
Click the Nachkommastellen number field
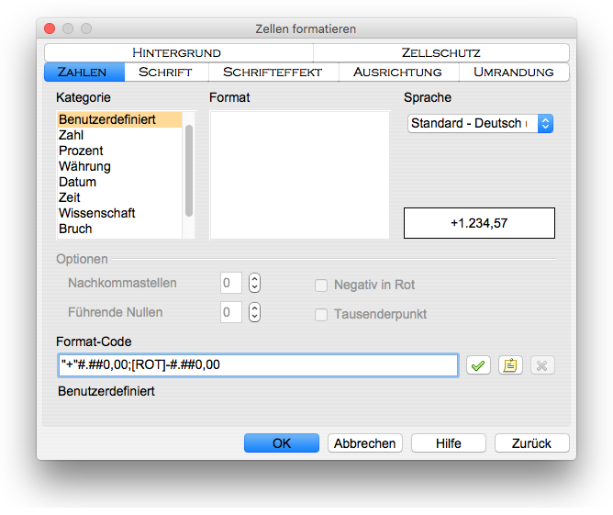tap(230, 283)
